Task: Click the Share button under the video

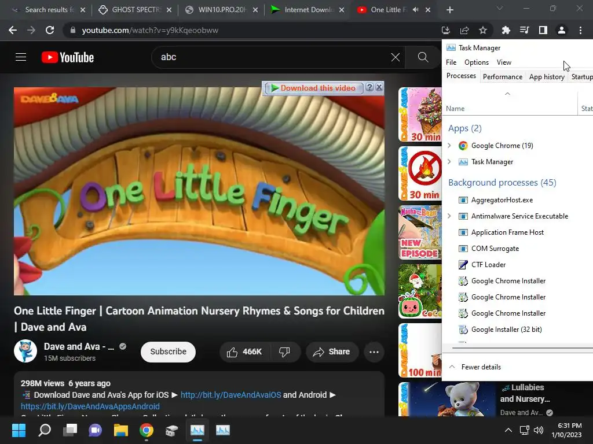Action: click(x=332, y=352)
